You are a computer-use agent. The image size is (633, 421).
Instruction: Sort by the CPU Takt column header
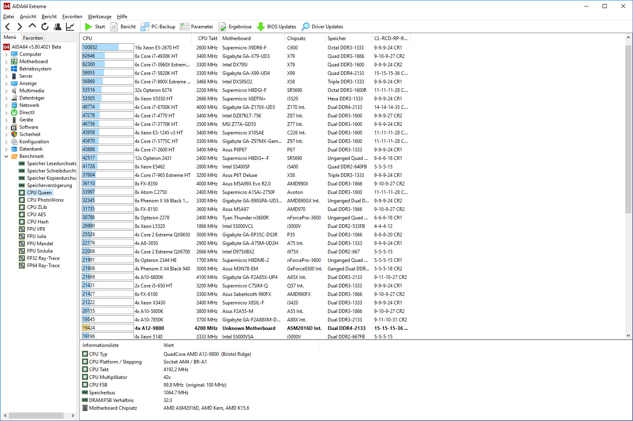(207, 38)
